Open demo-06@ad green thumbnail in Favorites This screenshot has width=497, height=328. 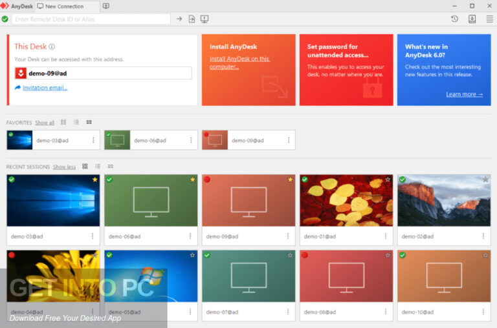pos(117,140)
